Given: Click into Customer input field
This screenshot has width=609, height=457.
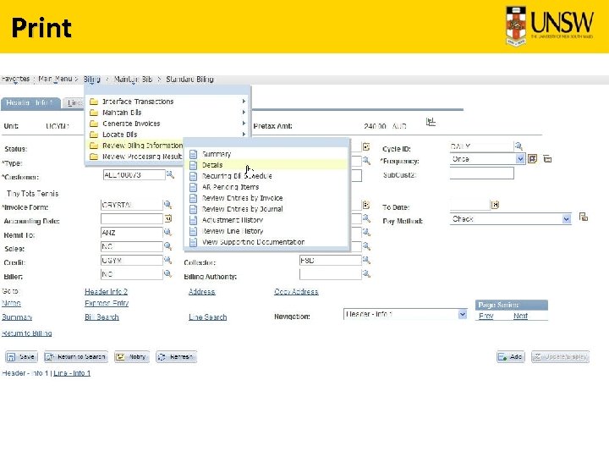Looking at the screenshot, I should (x=134, y=175).
